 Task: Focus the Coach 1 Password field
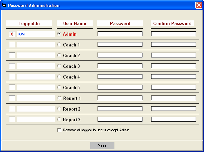tap(120, 44)
